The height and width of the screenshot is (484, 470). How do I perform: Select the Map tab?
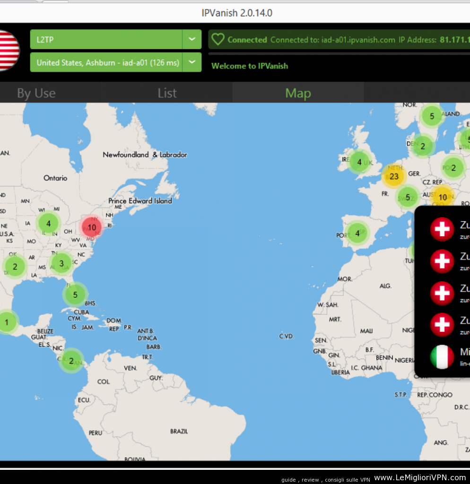point(298,93)
